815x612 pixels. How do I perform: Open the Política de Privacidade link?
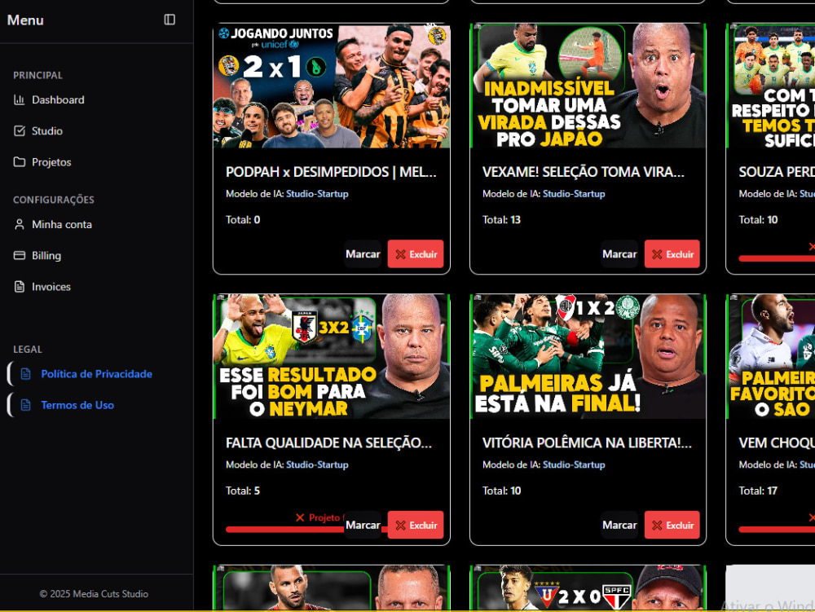point(97,374)
